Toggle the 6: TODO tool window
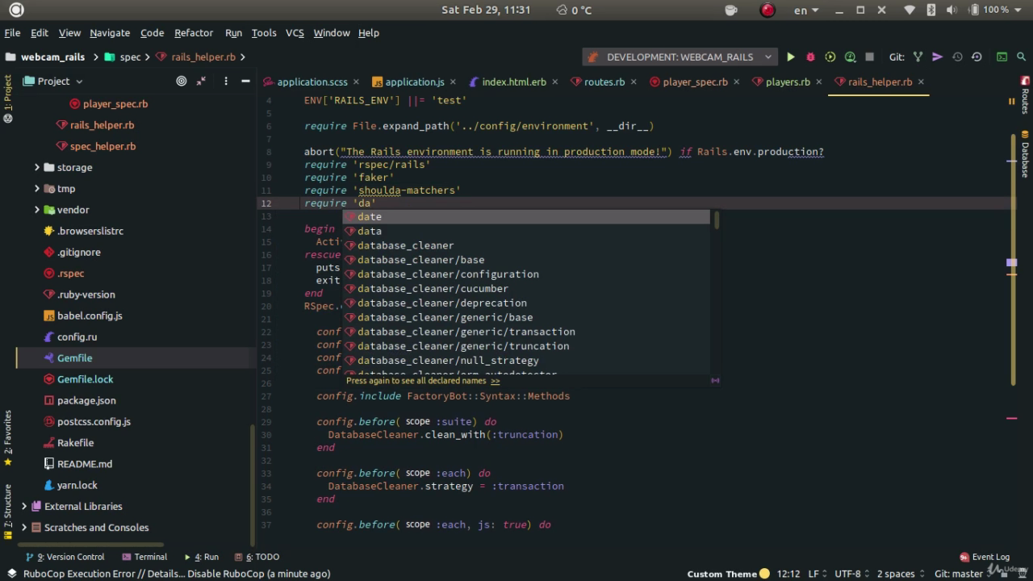The width and height of the screenshot is (1033, 581). [257, 557]
